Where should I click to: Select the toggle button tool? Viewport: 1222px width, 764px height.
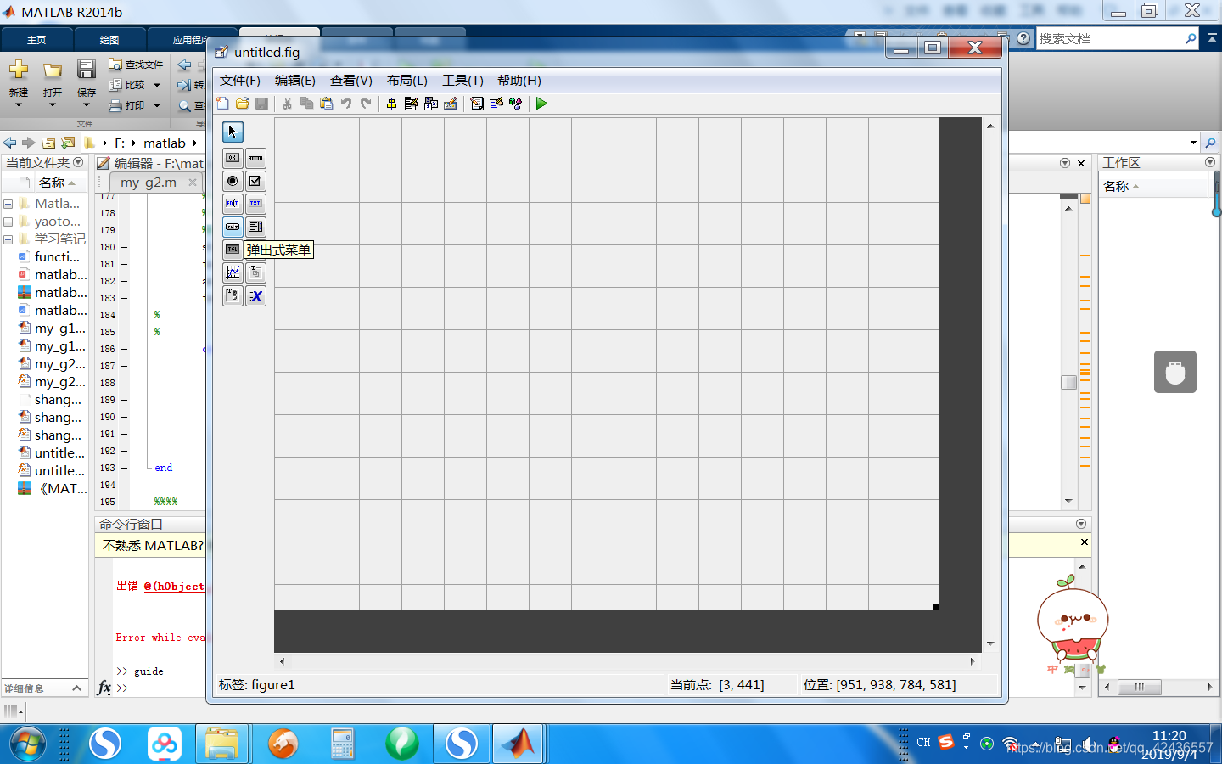coord(232,250)
